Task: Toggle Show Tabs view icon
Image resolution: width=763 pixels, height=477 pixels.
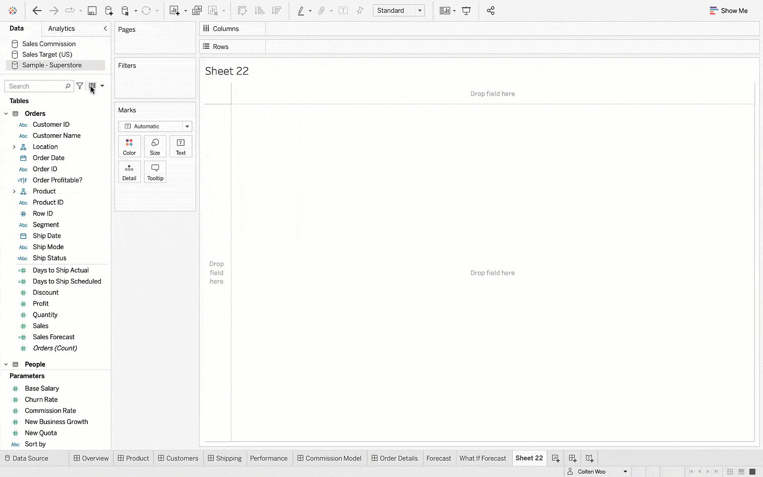Action: [x=752, y=472]
